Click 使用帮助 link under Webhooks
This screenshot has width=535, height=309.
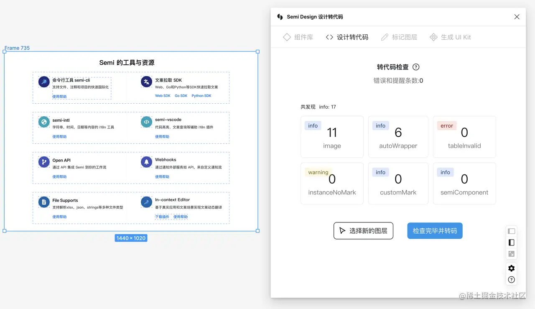click(162, 177)
